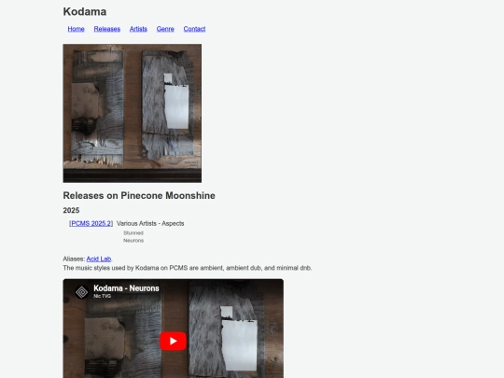Image resolution: width=504 pixels, height=378 pixels.
Task: Go to the Releases page
Action: click(x=107, y=29)
